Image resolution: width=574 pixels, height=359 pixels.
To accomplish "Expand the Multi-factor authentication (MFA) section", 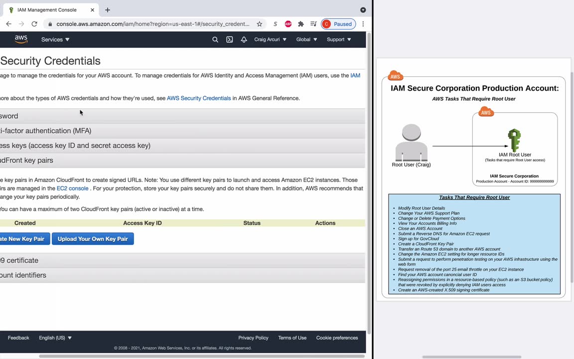I will [182, 131].
